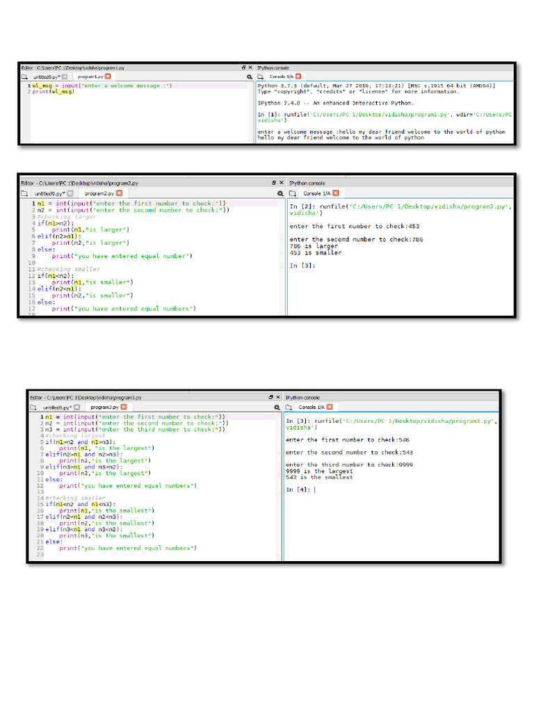Click the In [3]: prompt in program2 console
Image resolution: width=534 pixels, height=712 pixels.
pyautogui.click(x=302, y=266)
